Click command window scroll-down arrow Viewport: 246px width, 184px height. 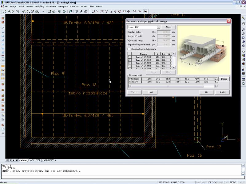tap(243, 174)
